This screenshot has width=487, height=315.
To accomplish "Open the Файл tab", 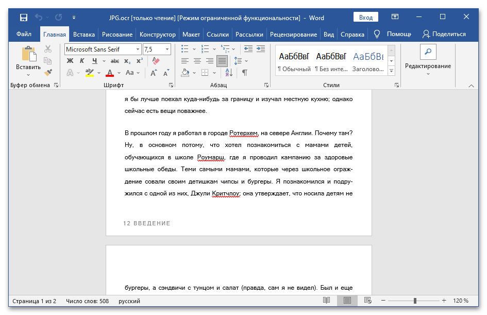I will [24, 34].
